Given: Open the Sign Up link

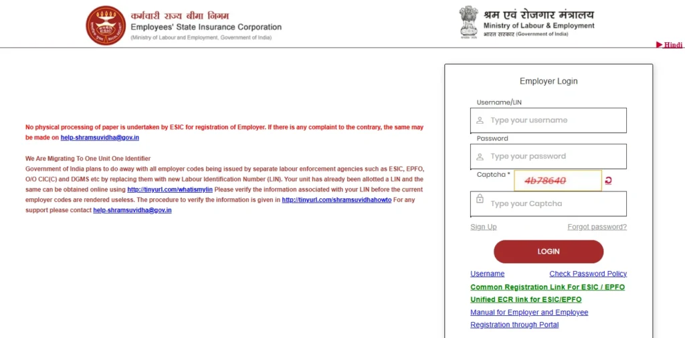Looking at the screenshot, I should point(483,226).
